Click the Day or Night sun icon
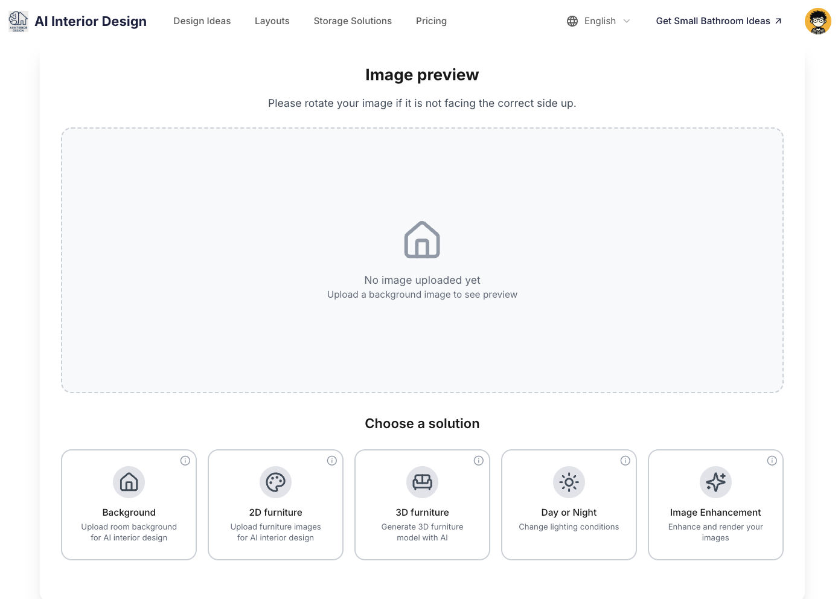Image resolution: width=838 pixels, height=599 pixels. (x=569, y=482)
